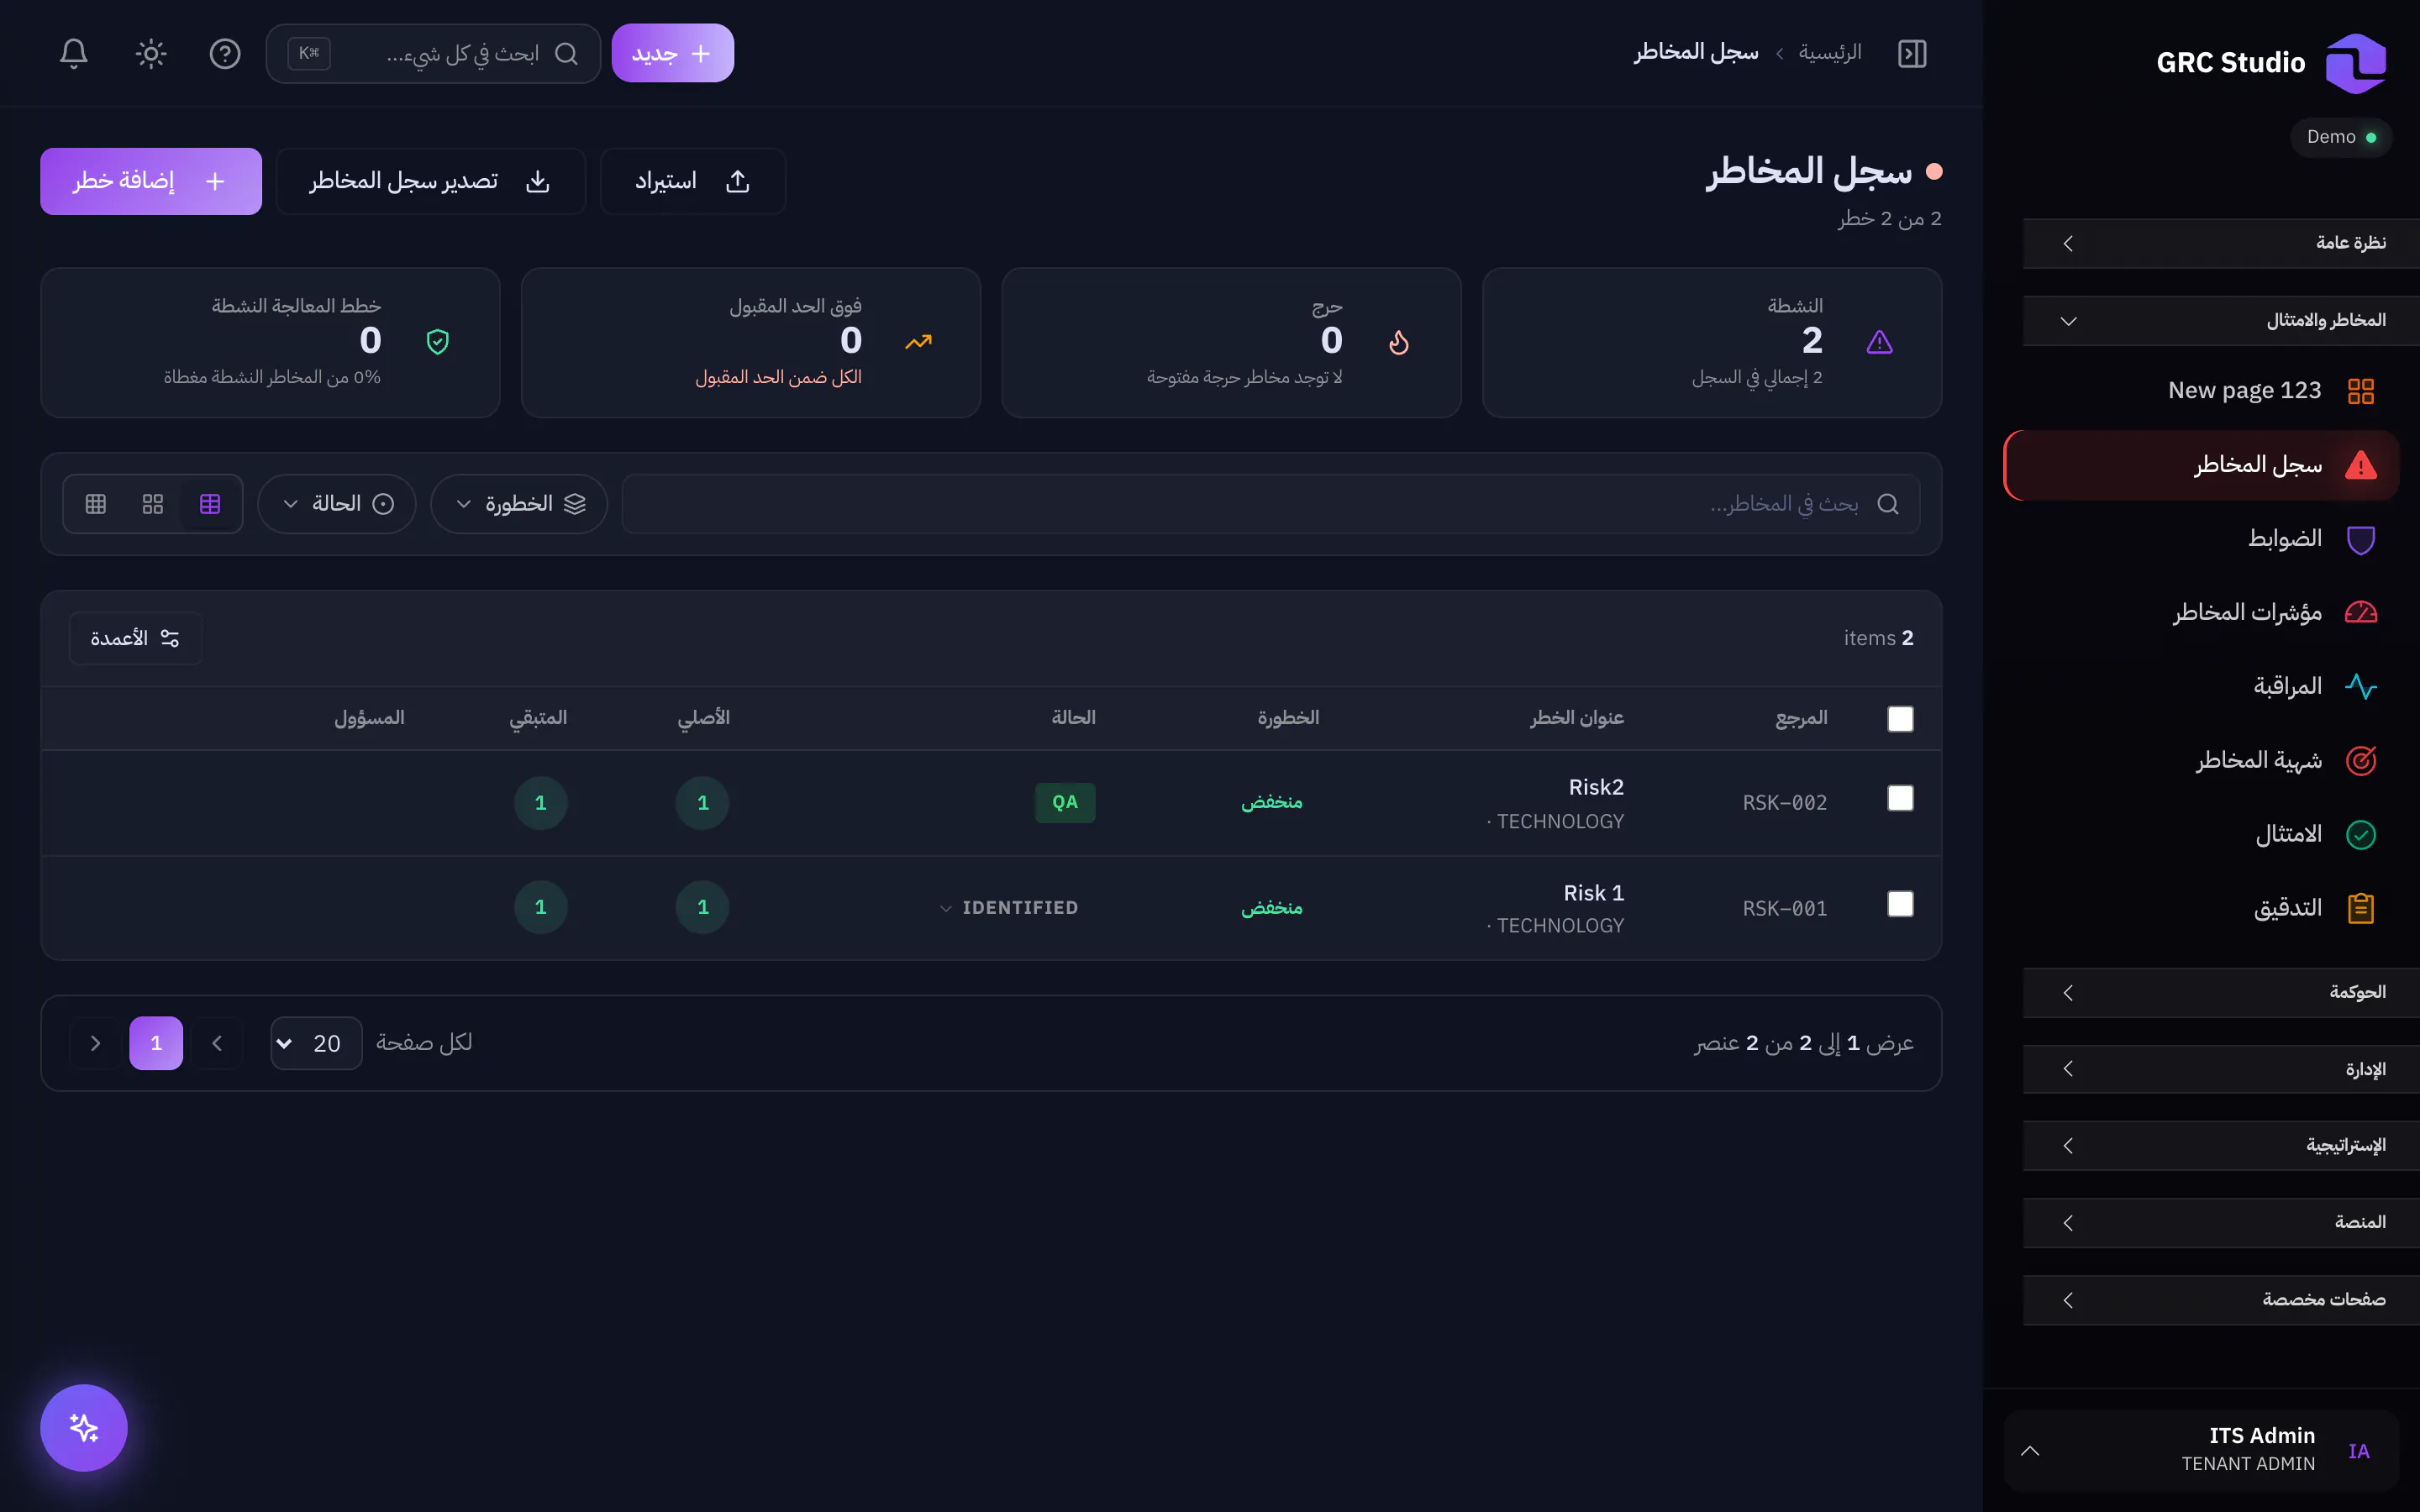2420x1512 pixels.
Task: Expand نظرة عامة sidebar section
Action: (2220, 243)
